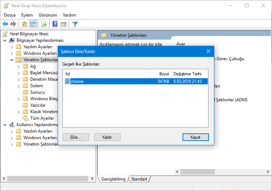Screen dimensions: 272x191
Task: Sort templates by Ad column header
Action: 106,74
